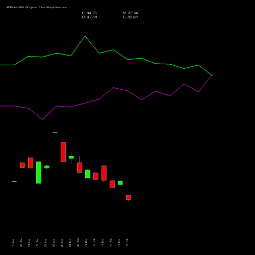Click the green candle above 11 Feb
This screenshot has height=255, width=255.
tap(88, 174)
